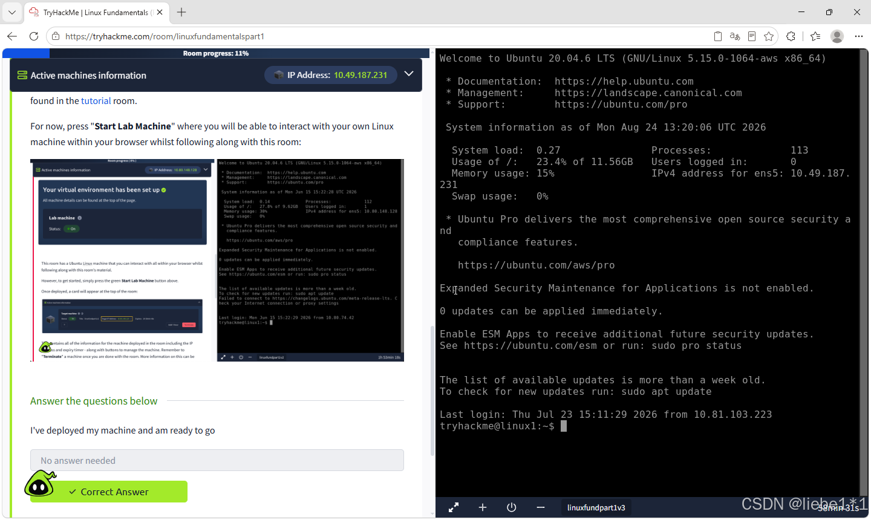Open the lab machine example screenshot
This screenshot has width=871, height=520.
coord(217,260)
